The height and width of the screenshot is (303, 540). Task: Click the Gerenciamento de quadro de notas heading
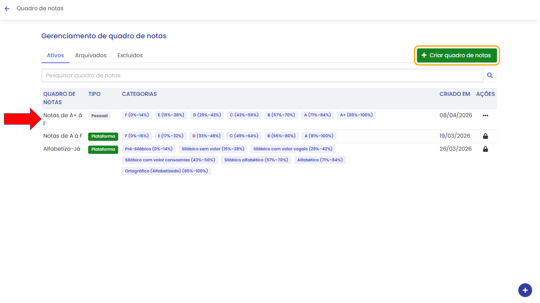(x=104, y=36)
